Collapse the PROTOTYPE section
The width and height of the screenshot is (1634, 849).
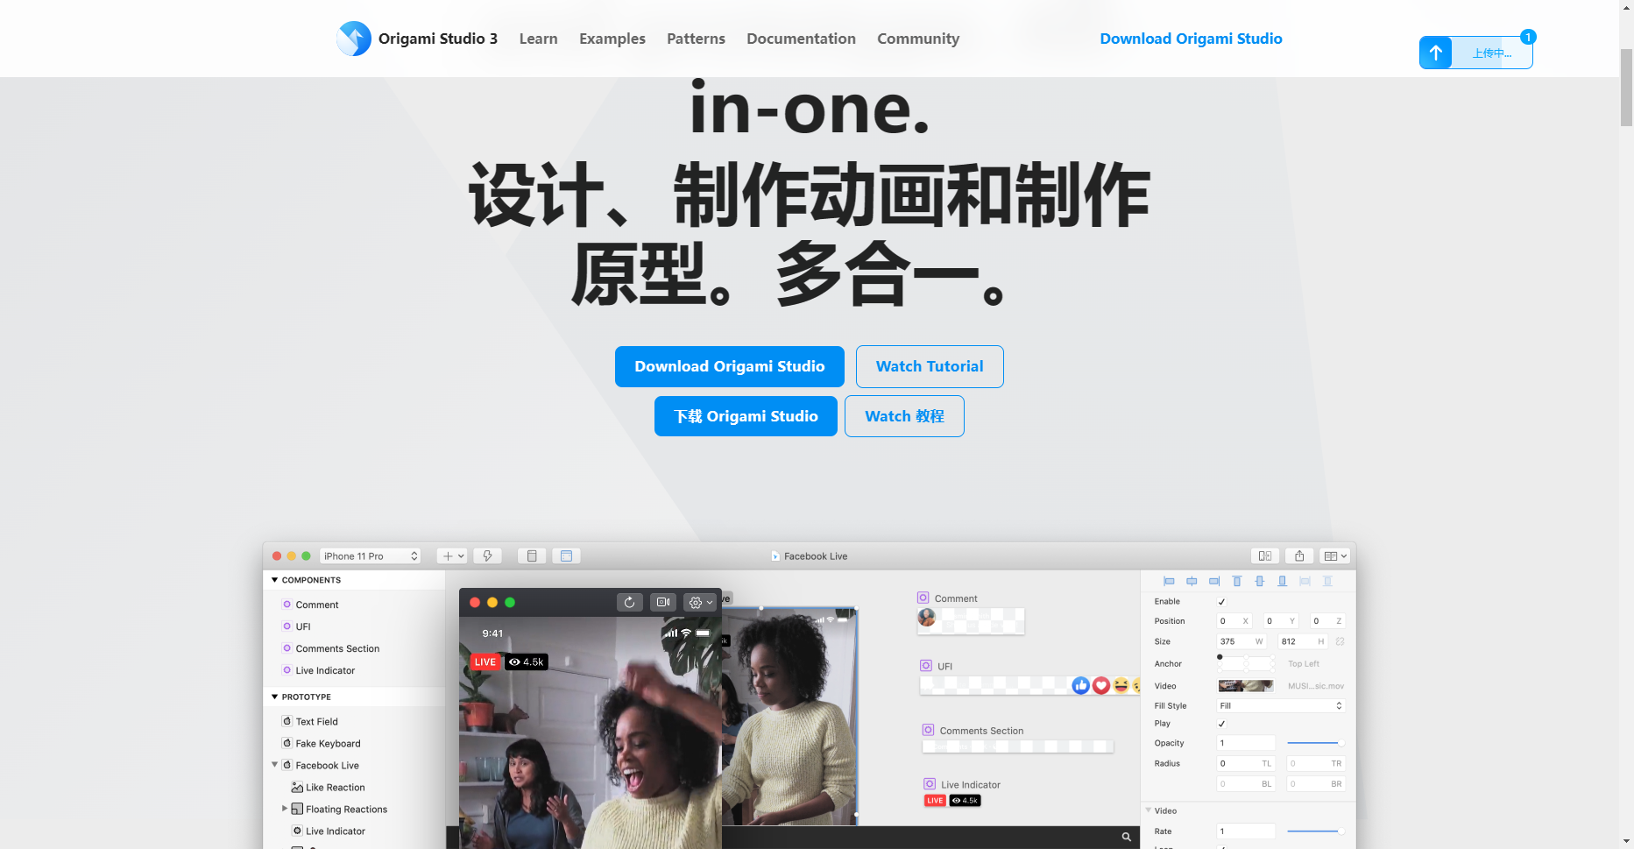coord(274,697)
